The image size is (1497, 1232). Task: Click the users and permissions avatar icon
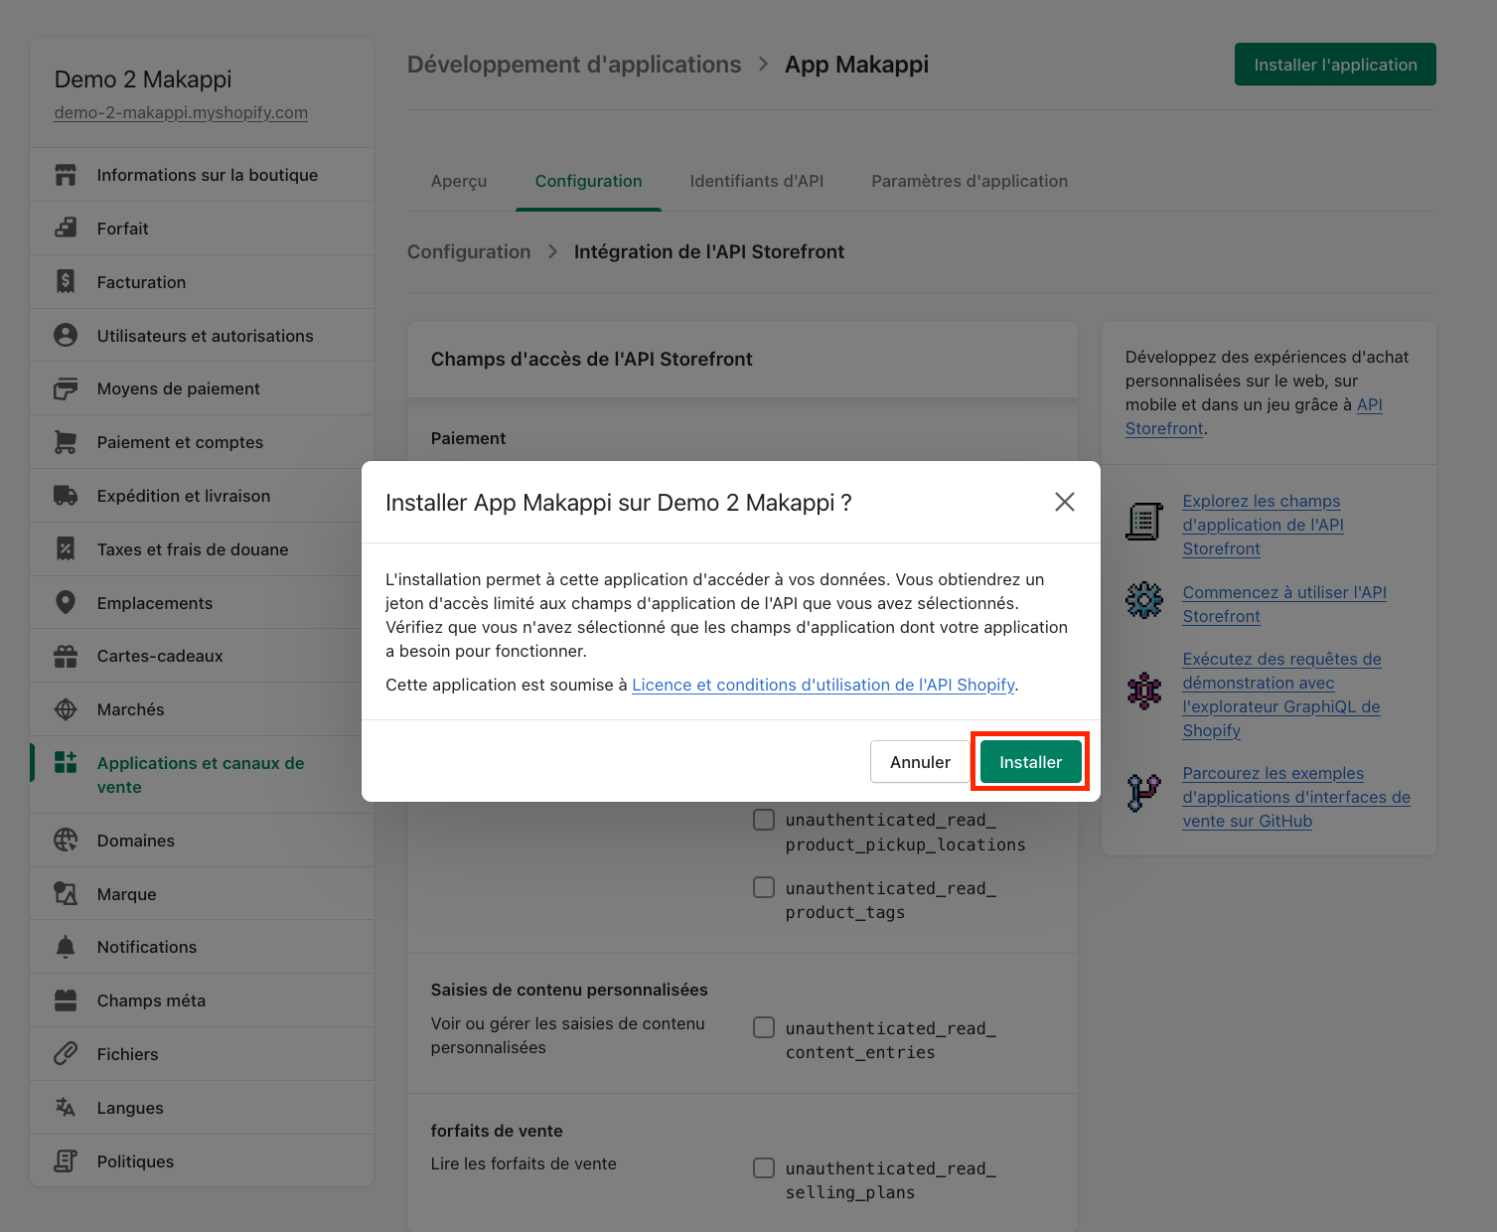(x=66, y=336)
